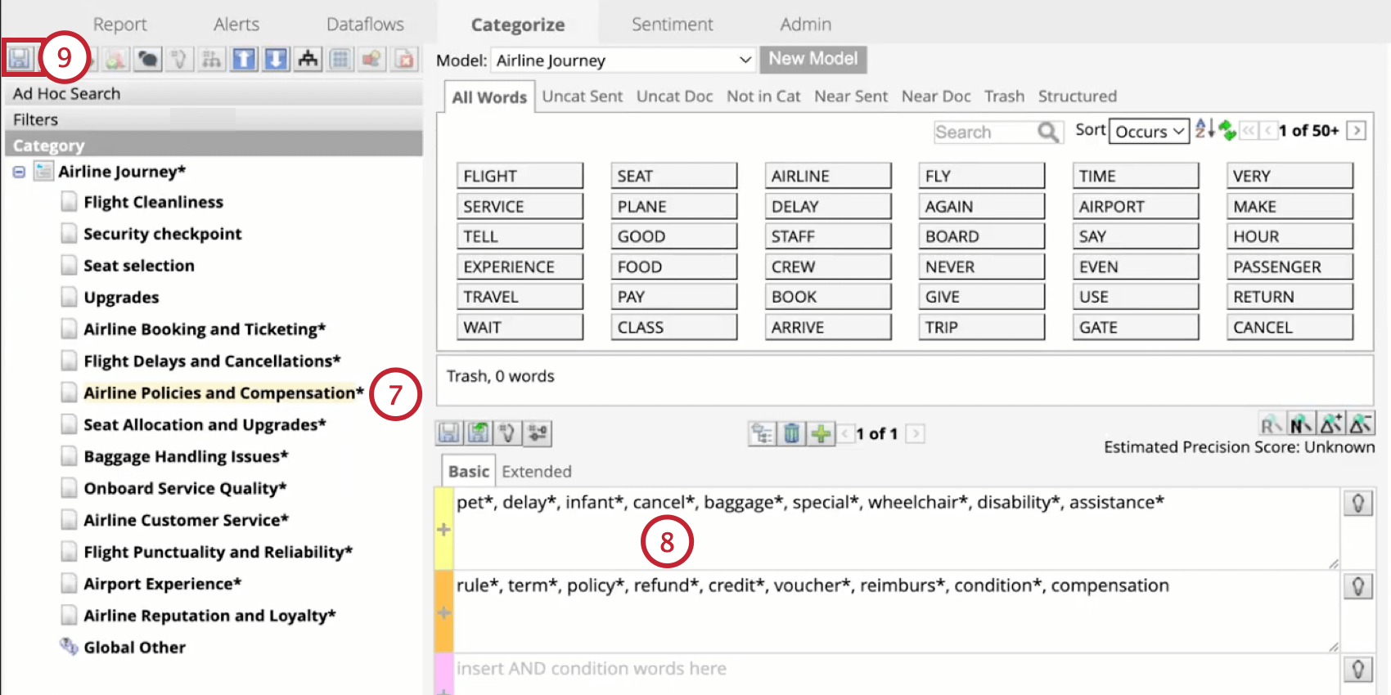The height and width of the screenshot is (695, 1391).
Task: Select Baggage Handling Issues category
Action: [x=186, y=456]
